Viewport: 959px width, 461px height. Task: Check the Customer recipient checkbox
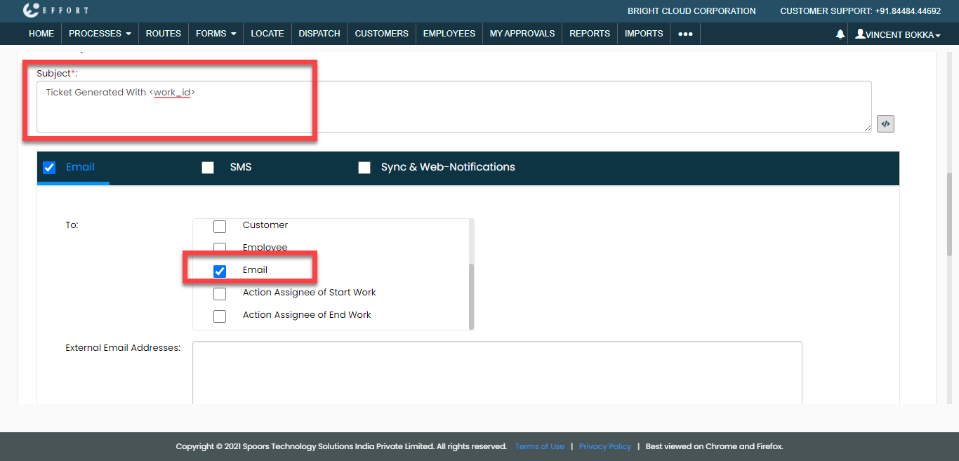point(220,226)
